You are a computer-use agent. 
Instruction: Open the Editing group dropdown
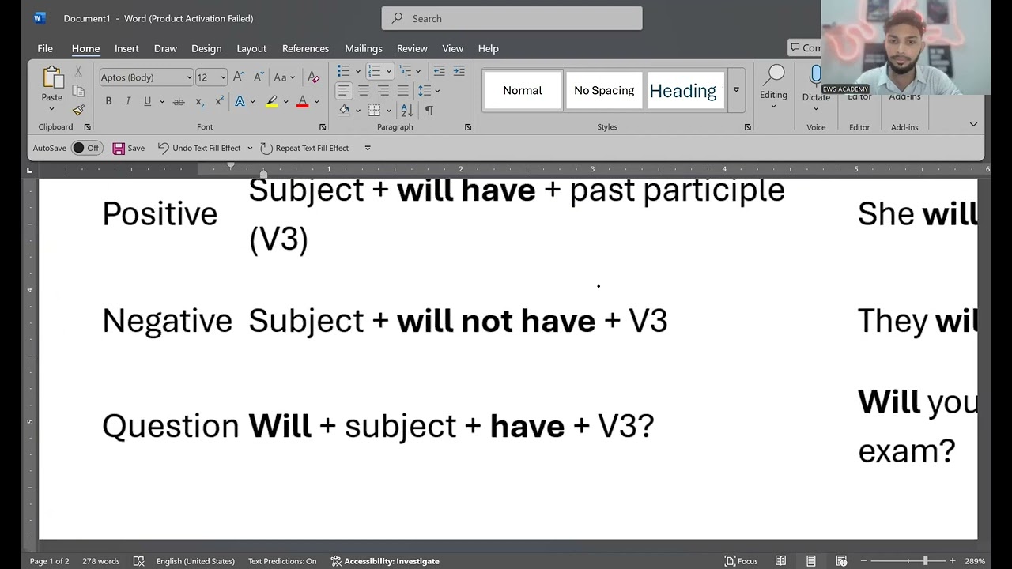pos(773,87)
